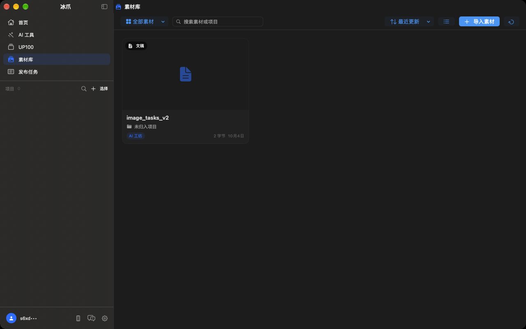Open the feedback chat bubble icon
The image size is (526, 329).
pos(91,318)
